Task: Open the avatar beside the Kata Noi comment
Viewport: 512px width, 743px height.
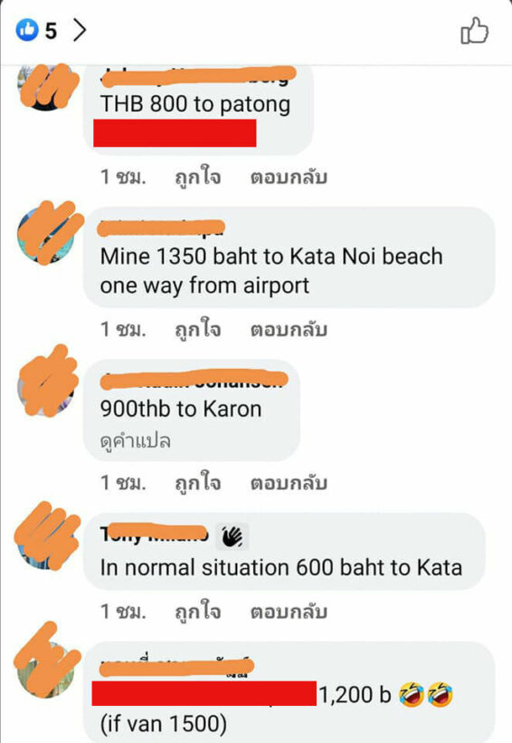Action: 46,234
